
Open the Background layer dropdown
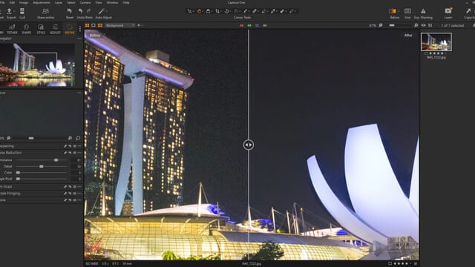point(119,25)
